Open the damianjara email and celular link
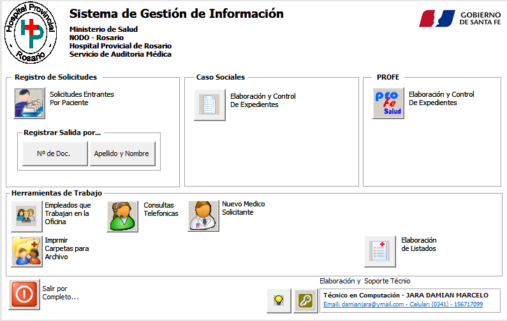Screen dimensions: 507x321 click(x=403, y=304)
